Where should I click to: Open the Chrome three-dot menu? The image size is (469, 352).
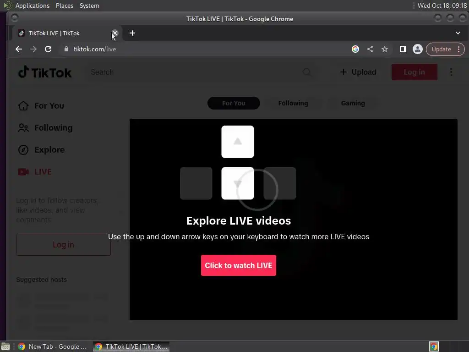pos(459,49)
